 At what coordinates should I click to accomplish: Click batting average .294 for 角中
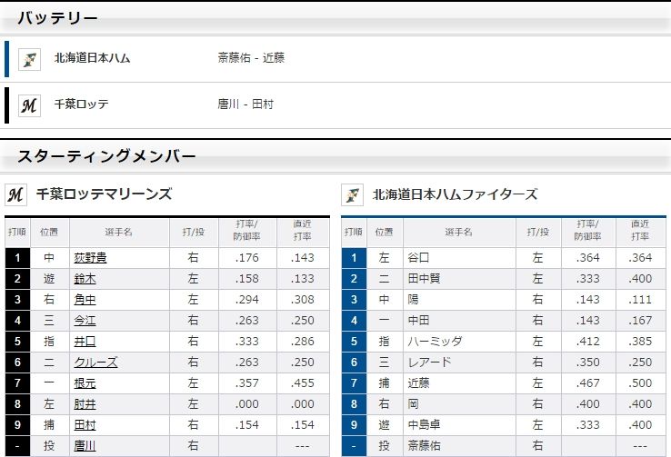point(247,300)
